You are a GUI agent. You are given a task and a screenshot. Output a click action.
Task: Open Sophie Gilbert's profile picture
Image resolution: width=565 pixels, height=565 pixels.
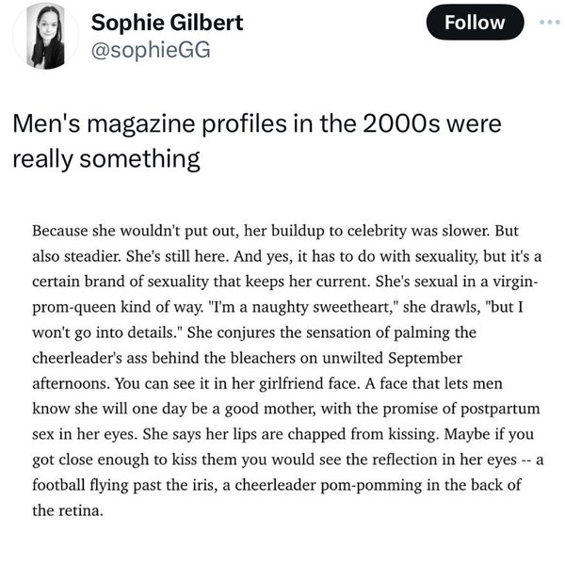click(x=46, y=36)
